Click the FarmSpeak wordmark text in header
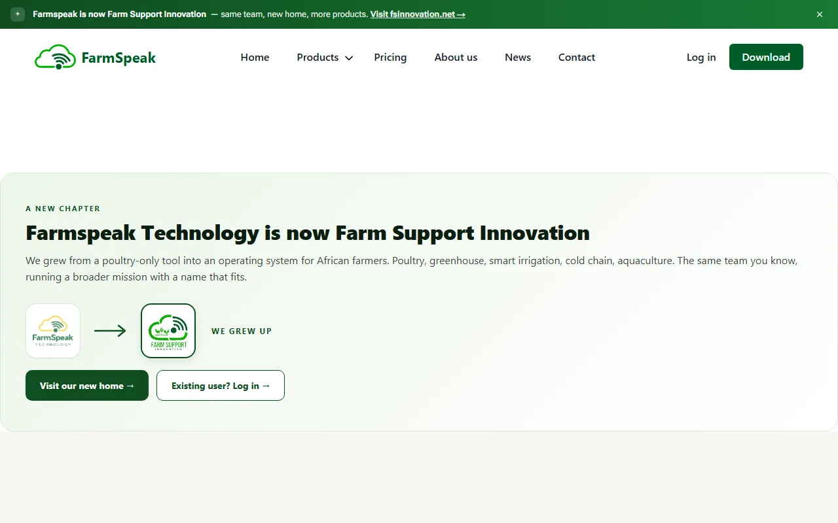The width and height of the screenshot is (838, 523). click(118, 58)
